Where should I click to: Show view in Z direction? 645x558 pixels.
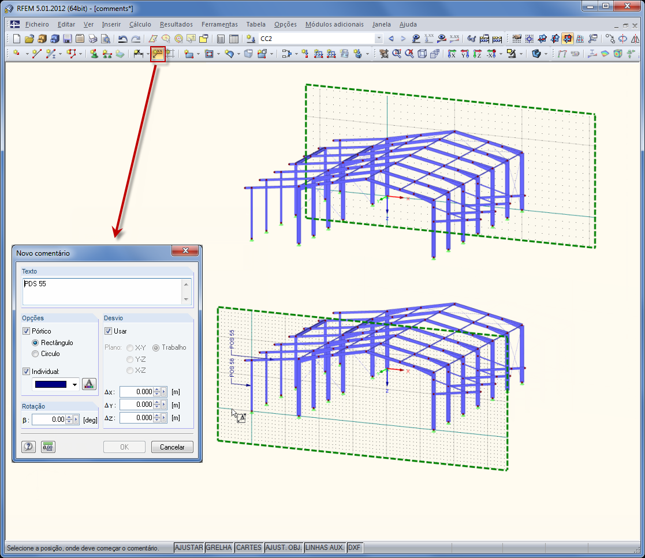[477, 54]
